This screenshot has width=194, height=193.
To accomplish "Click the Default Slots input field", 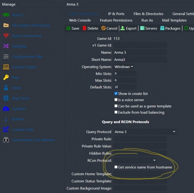I will (x=125, y=87).
